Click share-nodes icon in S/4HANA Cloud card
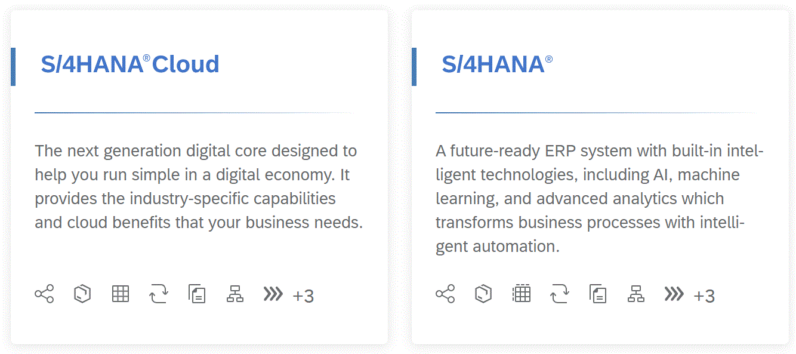 [x=44, y=294]
